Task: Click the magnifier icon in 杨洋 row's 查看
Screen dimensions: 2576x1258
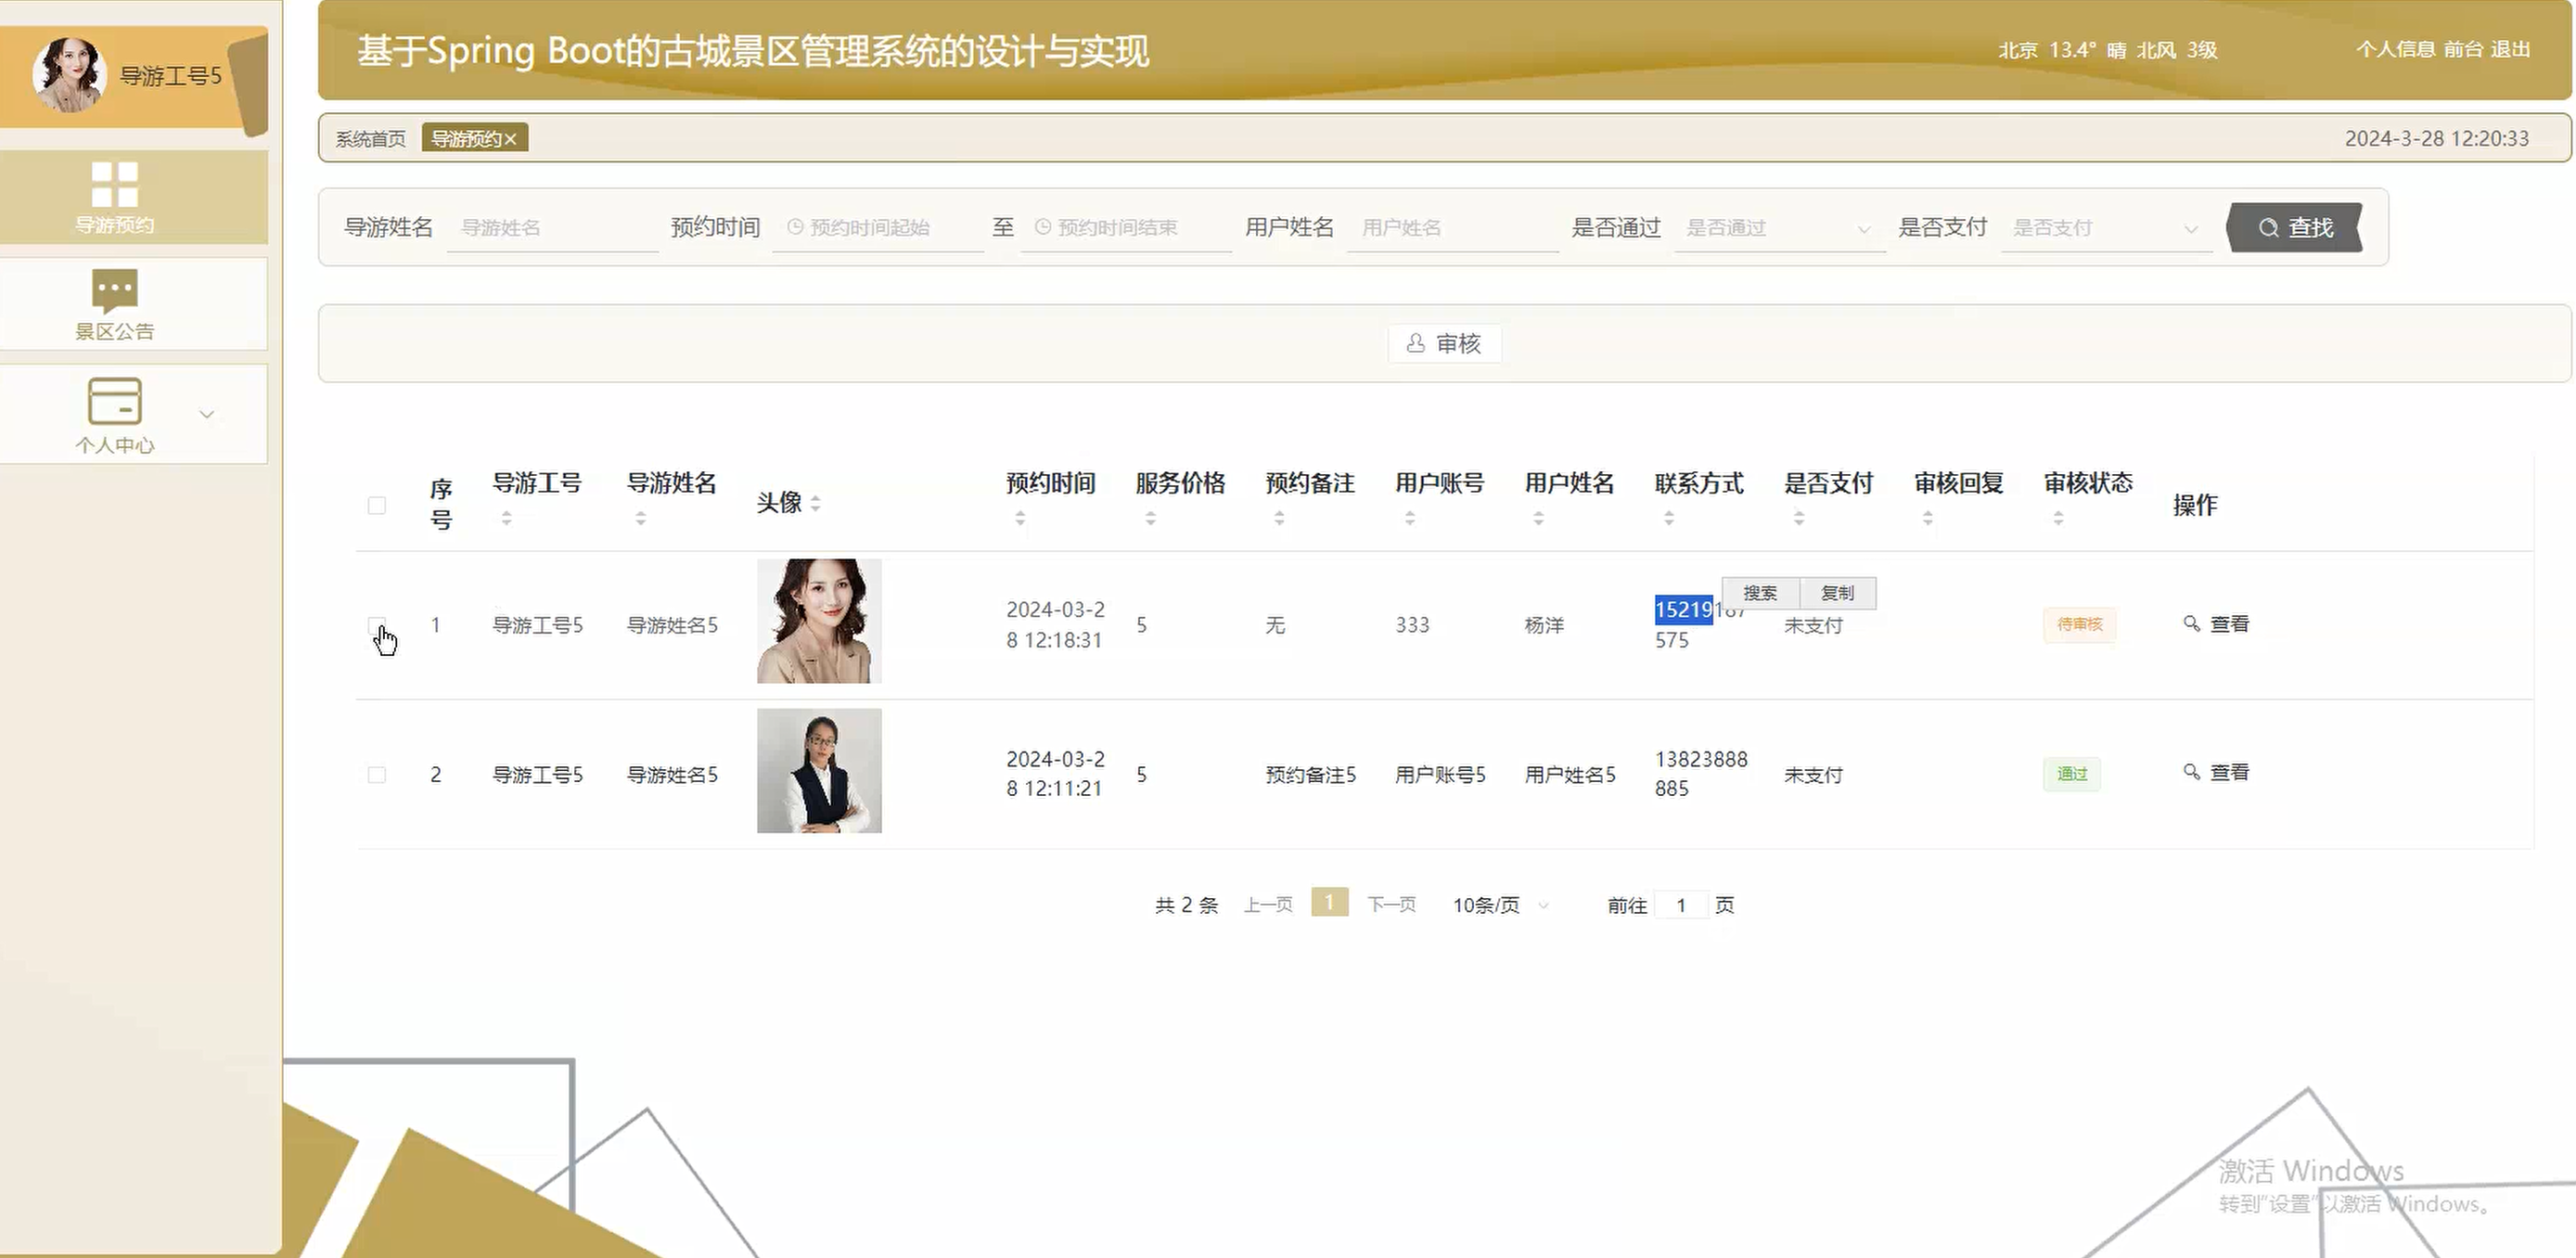Action: click(2191, 623)
